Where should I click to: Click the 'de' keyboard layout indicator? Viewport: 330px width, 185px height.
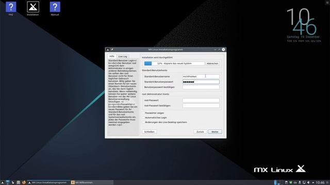click(x=295, y=183)
